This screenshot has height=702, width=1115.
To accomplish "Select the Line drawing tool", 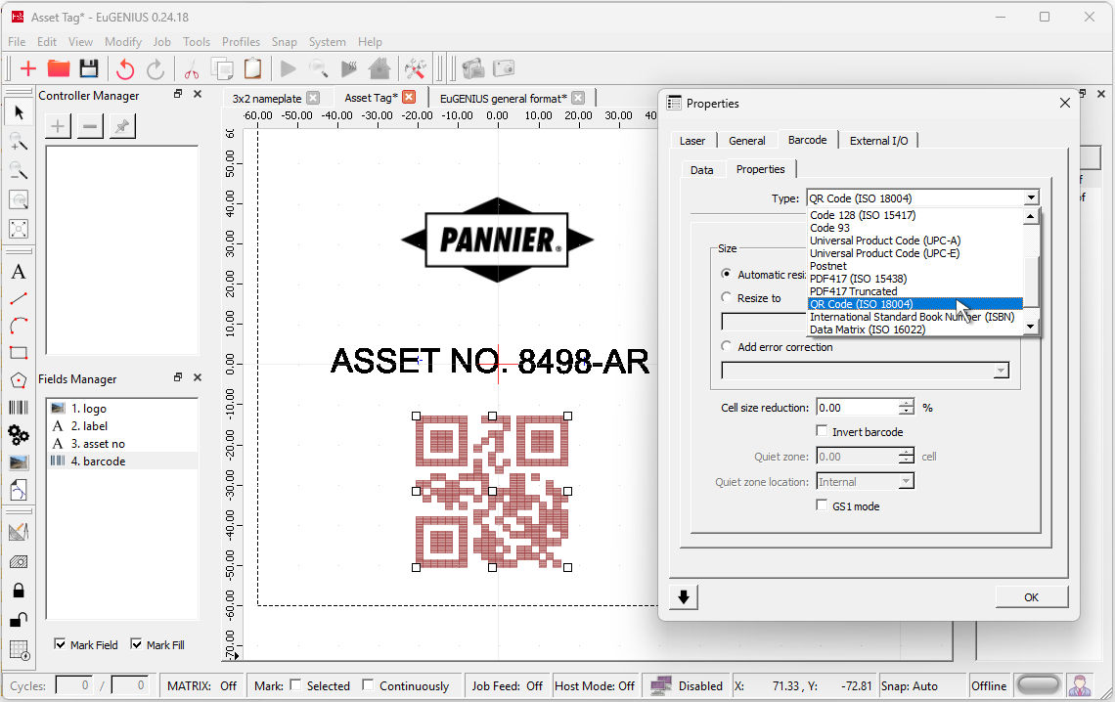I will 19,299.
